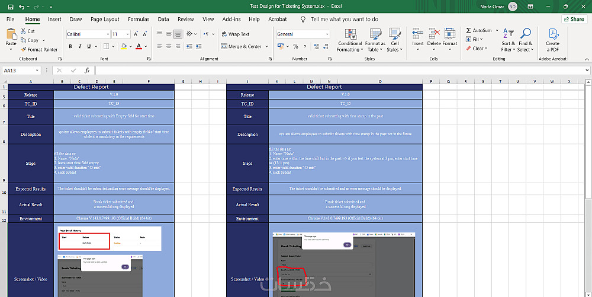This screenshot has height=297, width=592.
Task: Switch to the Insert tab
Action: (54, 19)
